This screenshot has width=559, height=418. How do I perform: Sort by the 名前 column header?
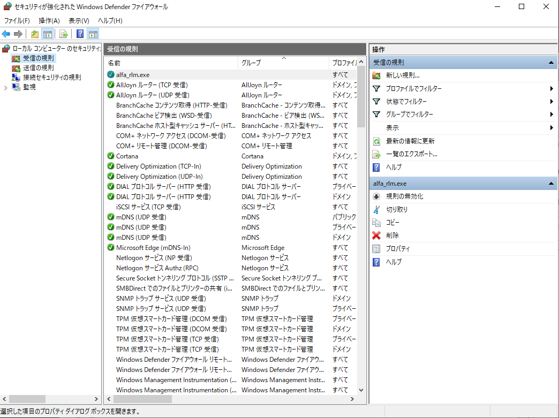tap(172, 63)
